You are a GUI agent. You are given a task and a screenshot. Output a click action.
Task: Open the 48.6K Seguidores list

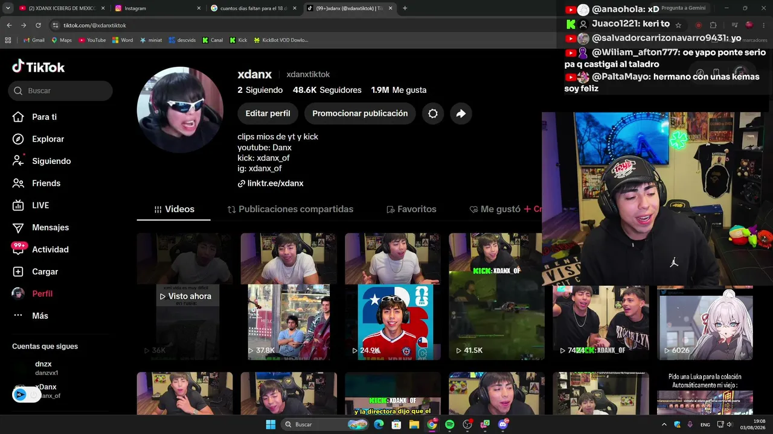[327, 90]
